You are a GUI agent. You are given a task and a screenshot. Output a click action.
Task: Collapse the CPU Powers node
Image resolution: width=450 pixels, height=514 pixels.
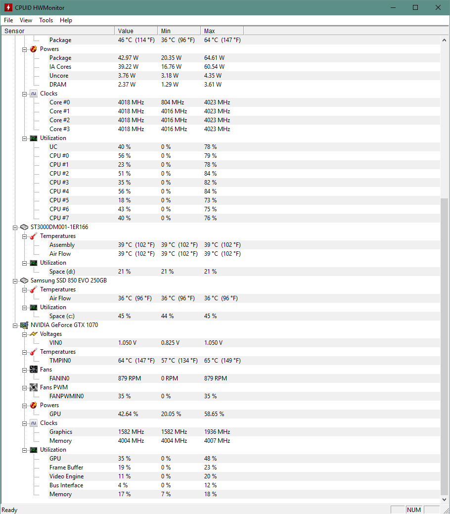(24, 50)
